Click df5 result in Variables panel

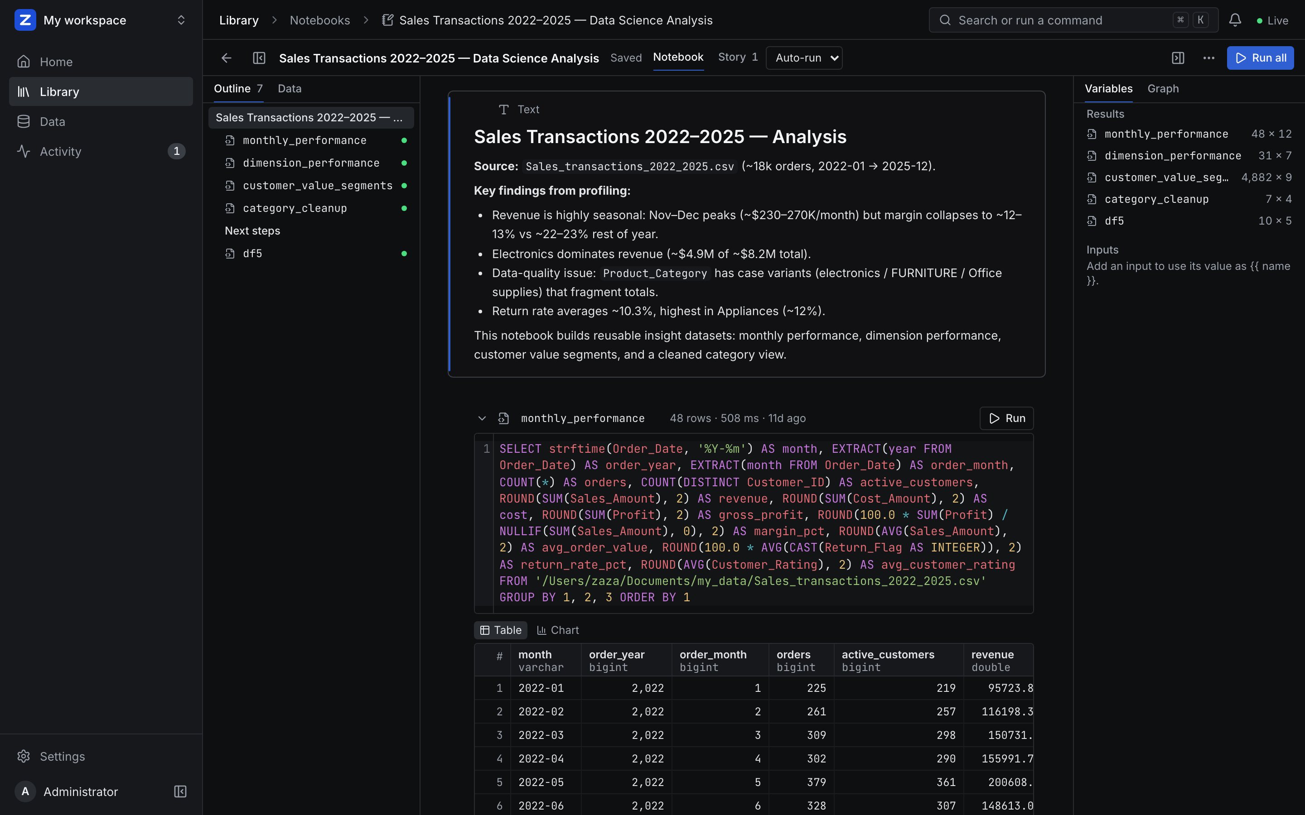click(1189, 221)
